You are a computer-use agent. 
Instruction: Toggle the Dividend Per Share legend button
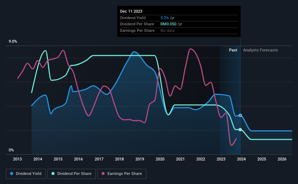coord(72,174)
